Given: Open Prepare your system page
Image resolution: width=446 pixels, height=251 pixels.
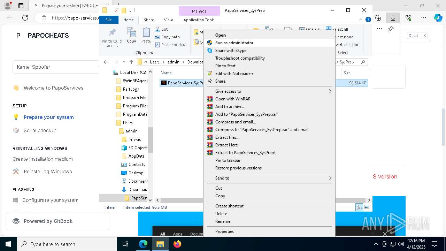Looking at the screenshot, I should coord(48,117).
